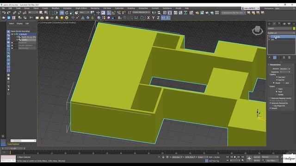The height and width of the screenshot is (166, 296).
Task: Click Remove Modifier trash icon
Action: 284,58
